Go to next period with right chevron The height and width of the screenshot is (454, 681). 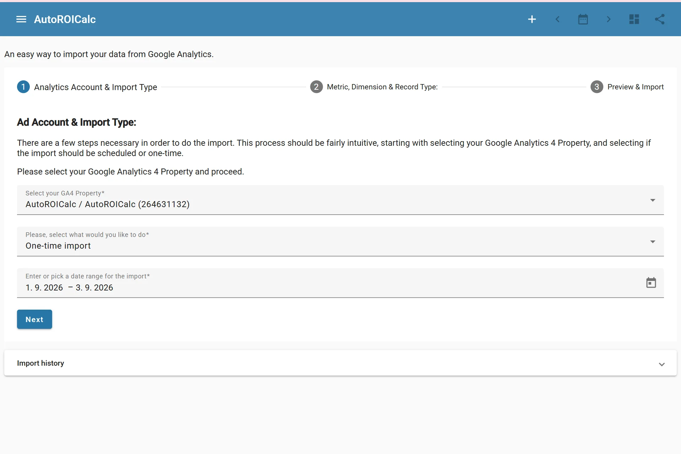tap(609, 19)
